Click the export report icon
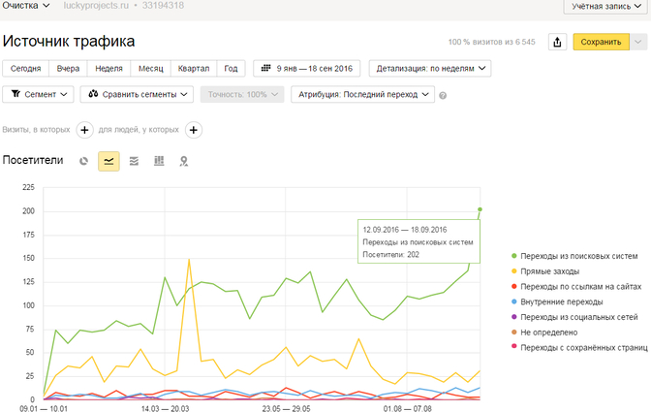Screen dimensions: 651x412 pyautogui.click(x=557, y=42)
